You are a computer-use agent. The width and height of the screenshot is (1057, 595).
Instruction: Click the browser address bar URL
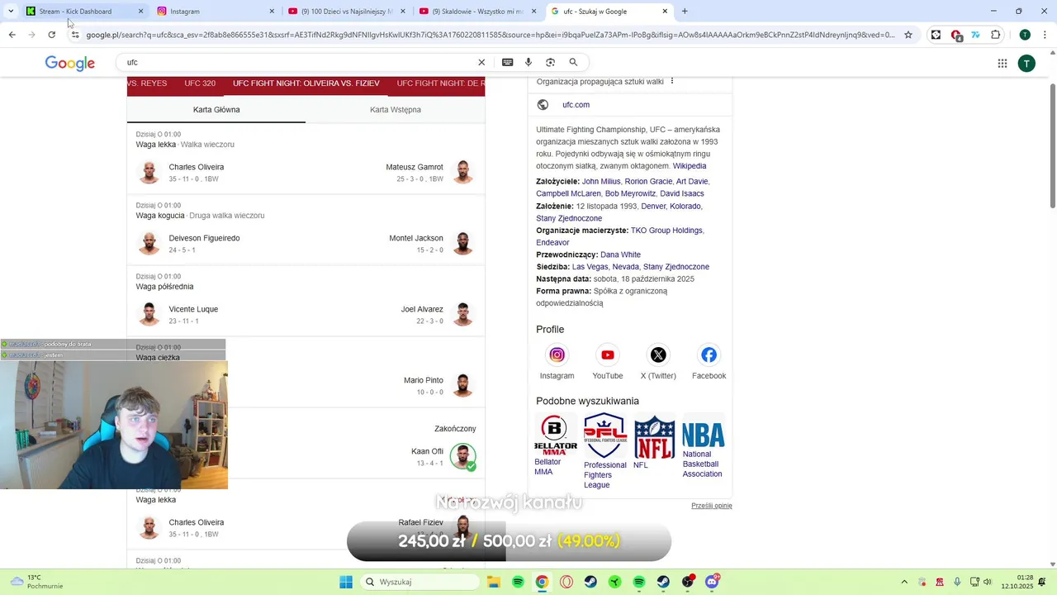tap(490, 35)
